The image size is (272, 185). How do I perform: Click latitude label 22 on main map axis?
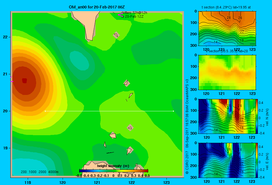point(5,37)
